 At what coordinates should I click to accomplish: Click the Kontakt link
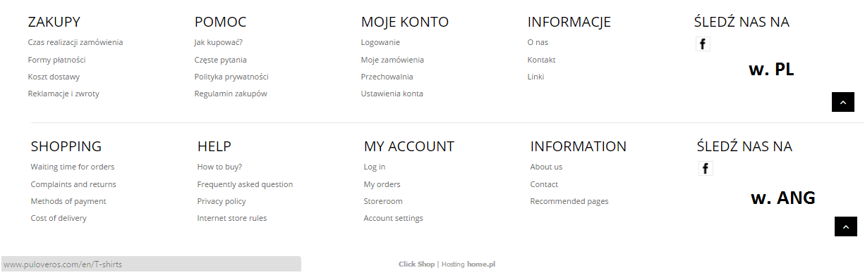[x=541, y=60]
